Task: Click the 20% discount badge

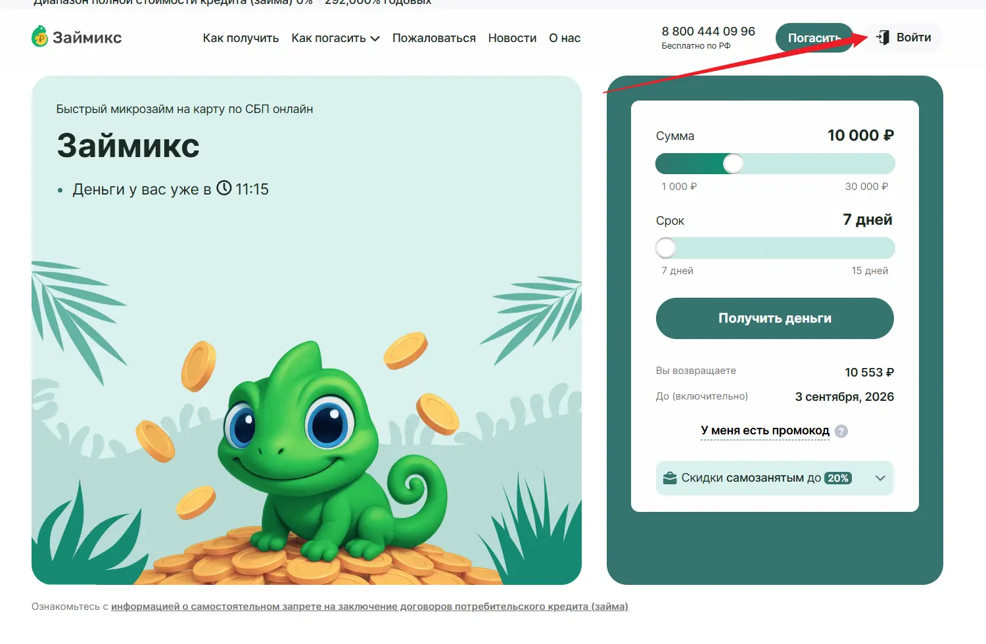Action: [x=838, y=478]
